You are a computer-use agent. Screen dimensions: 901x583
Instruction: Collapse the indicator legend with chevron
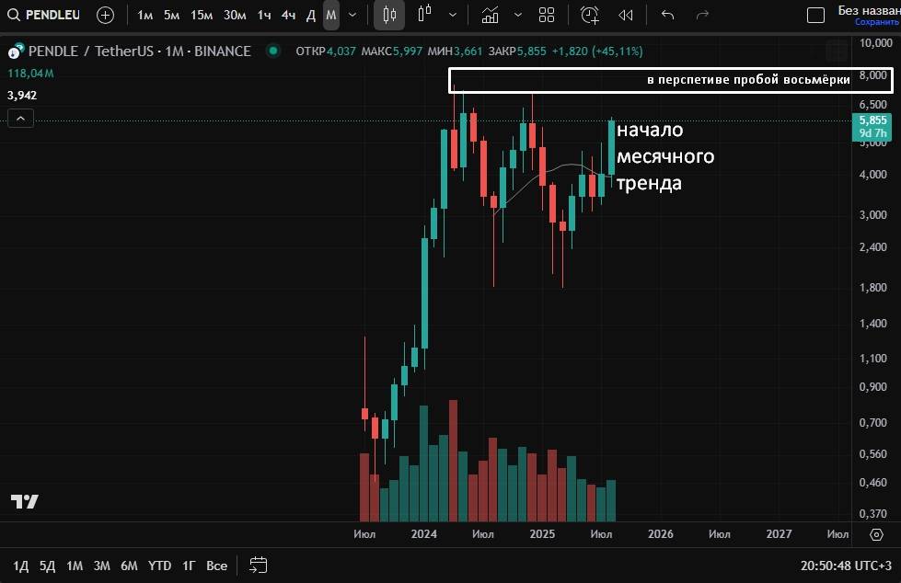(x=20, y=118)
